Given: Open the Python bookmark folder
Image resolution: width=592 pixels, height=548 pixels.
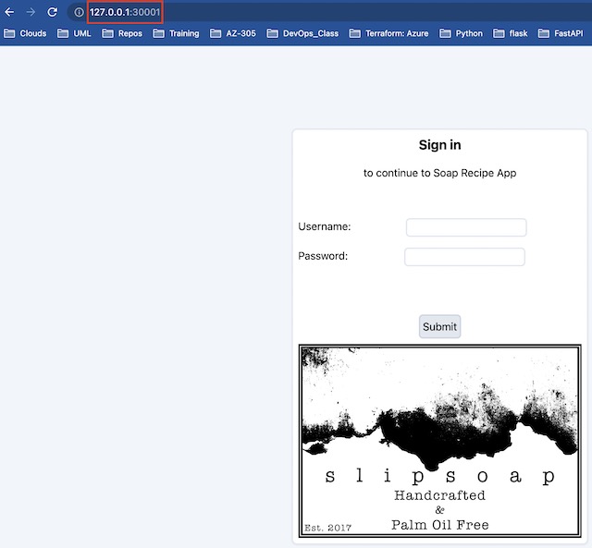Looking at the screenshot, I should (461, 33).
